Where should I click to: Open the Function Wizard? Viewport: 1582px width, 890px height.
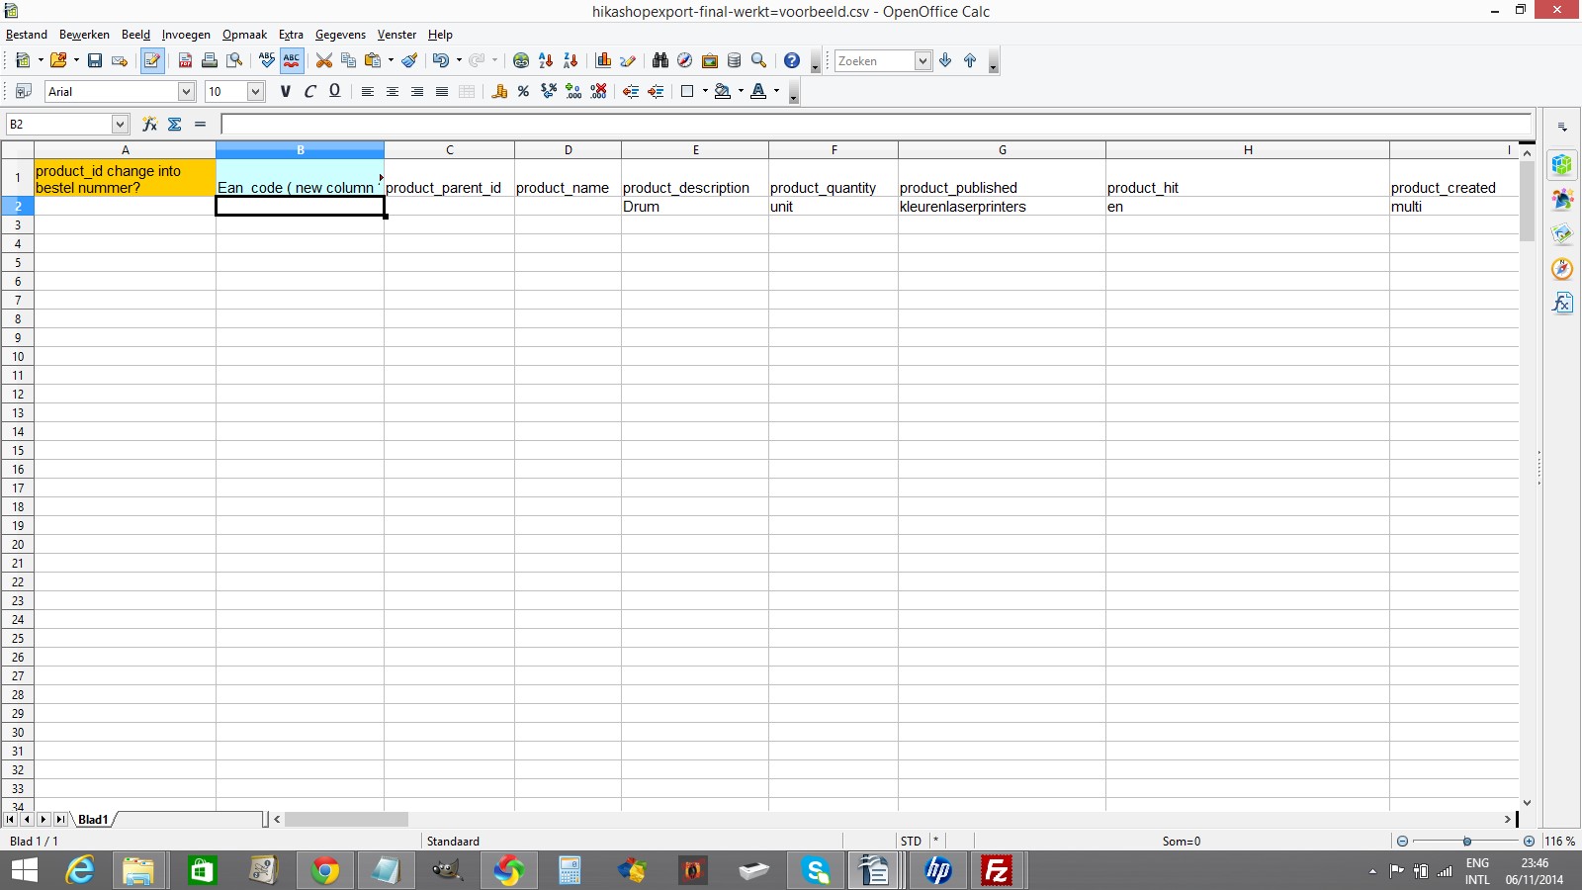(x=149, y=124)
